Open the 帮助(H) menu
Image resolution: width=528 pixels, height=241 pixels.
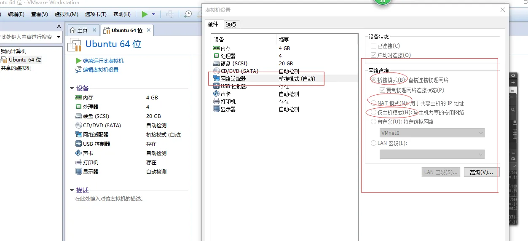[x=122, y=14]
